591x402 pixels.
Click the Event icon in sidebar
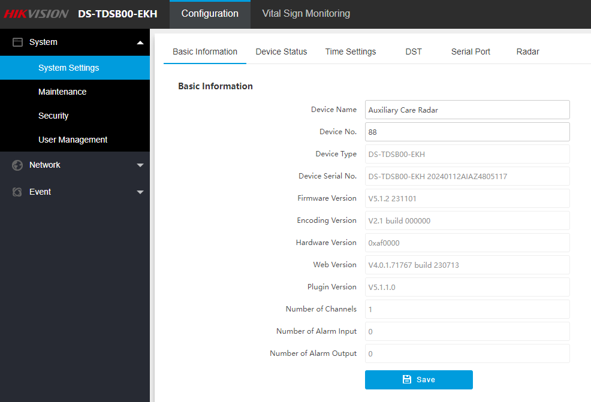(x=17, y=192)
